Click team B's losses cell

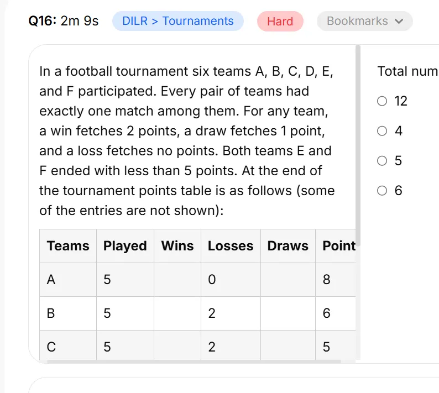(x=231, y=313)
